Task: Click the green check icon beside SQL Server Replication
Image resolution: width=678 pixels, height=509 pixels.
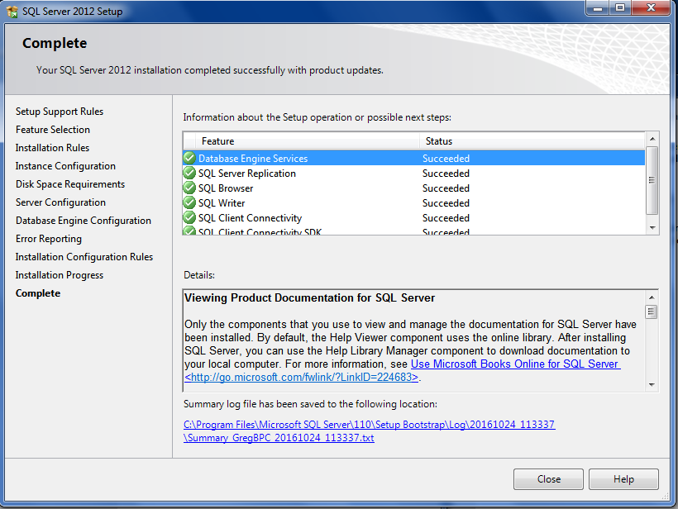Action: pyautogui.click(x=189, y=174)
